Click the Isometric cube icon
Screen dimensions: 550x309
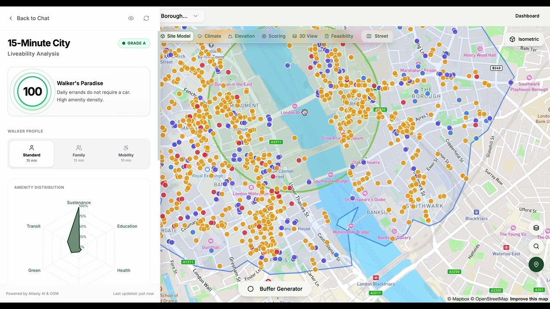pyautogui.click(x=512, y=39)
